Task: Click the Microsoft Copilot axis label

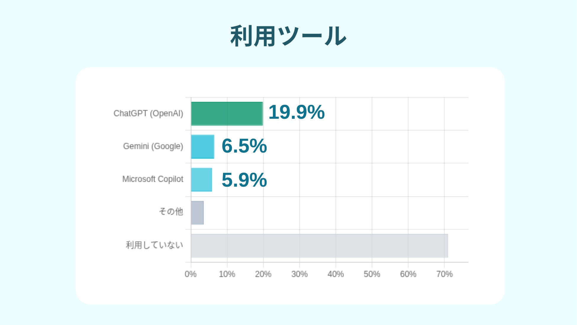Action: pos(153,179)
